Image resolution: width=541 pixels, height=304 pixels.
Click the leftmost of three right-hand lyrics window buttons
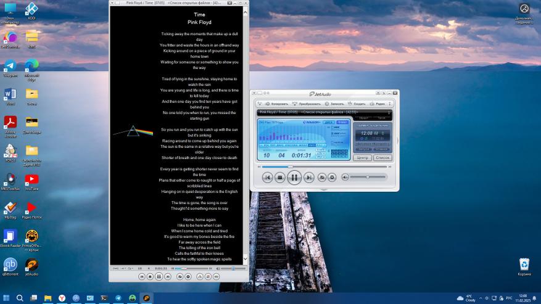200,276
